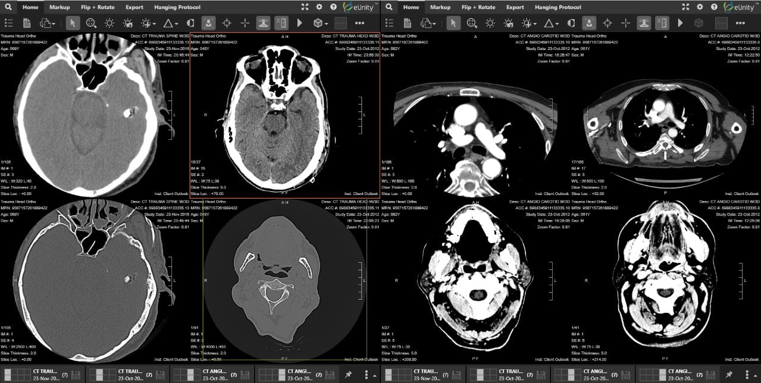Open settings gear in the right viewer
This screenshot has height=383, width=761.
pos(700,7)
